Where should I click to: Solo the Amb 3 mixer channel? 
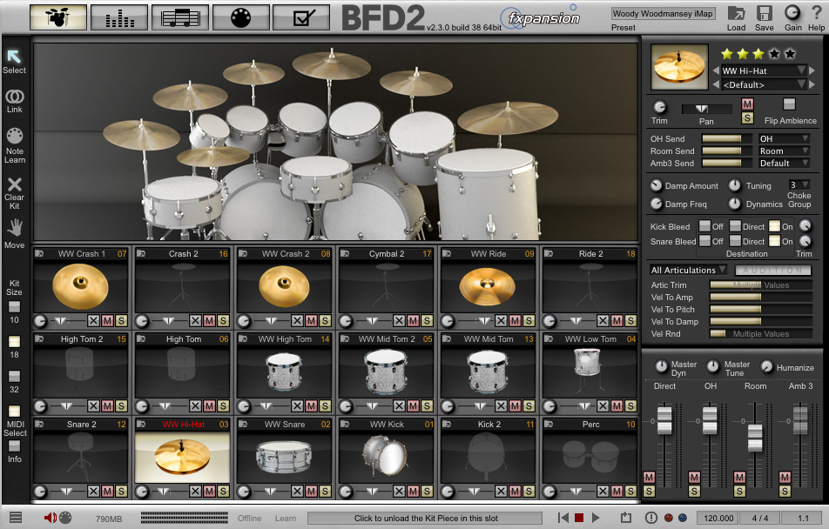click(785, 491)
